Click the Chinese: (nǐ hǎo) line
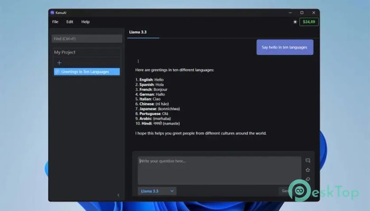 pos(152,104)
